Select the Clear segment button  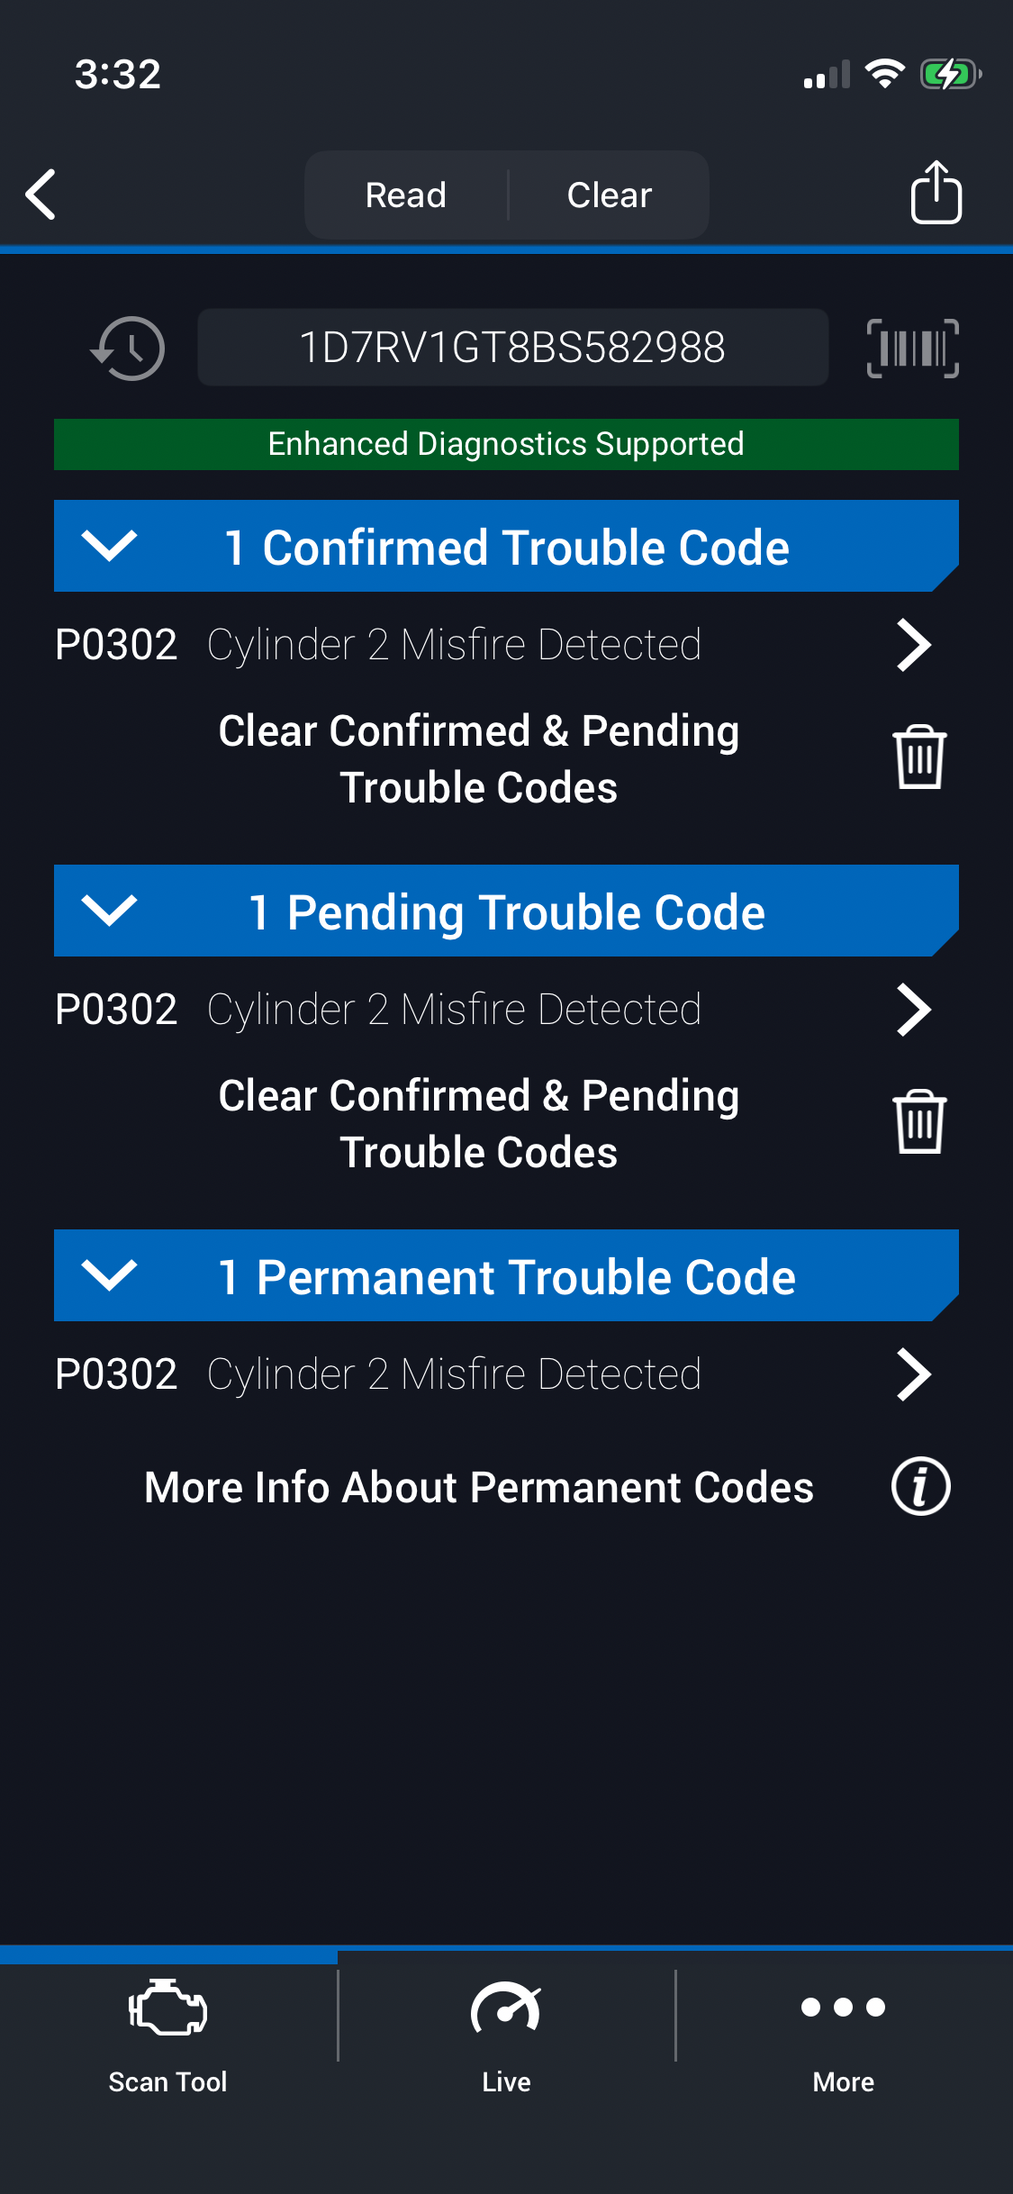tap(610, 195)
